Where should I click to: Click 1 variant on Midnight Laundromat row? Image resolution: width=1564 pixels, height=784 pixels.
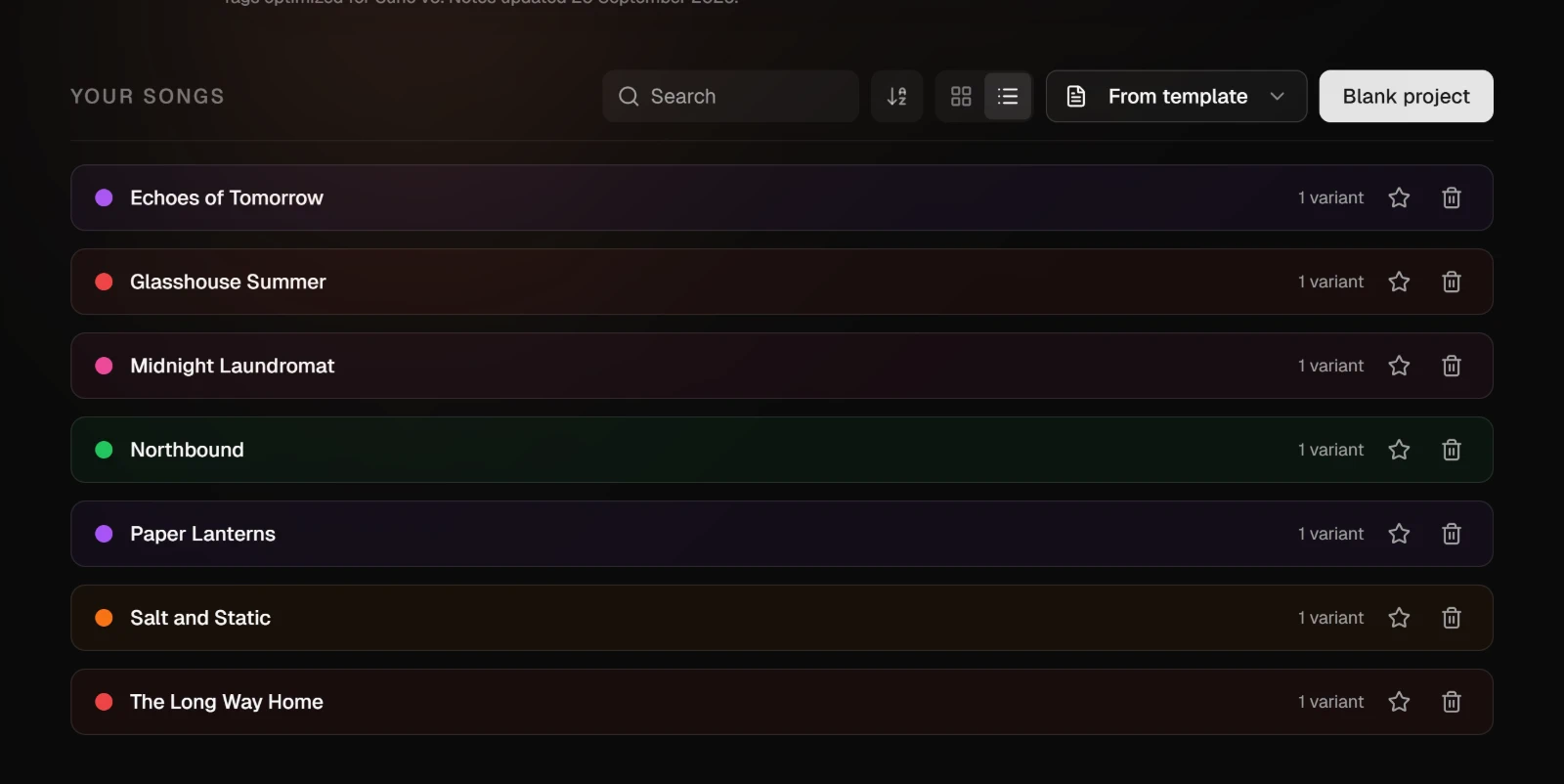(x=1330, y=366)
